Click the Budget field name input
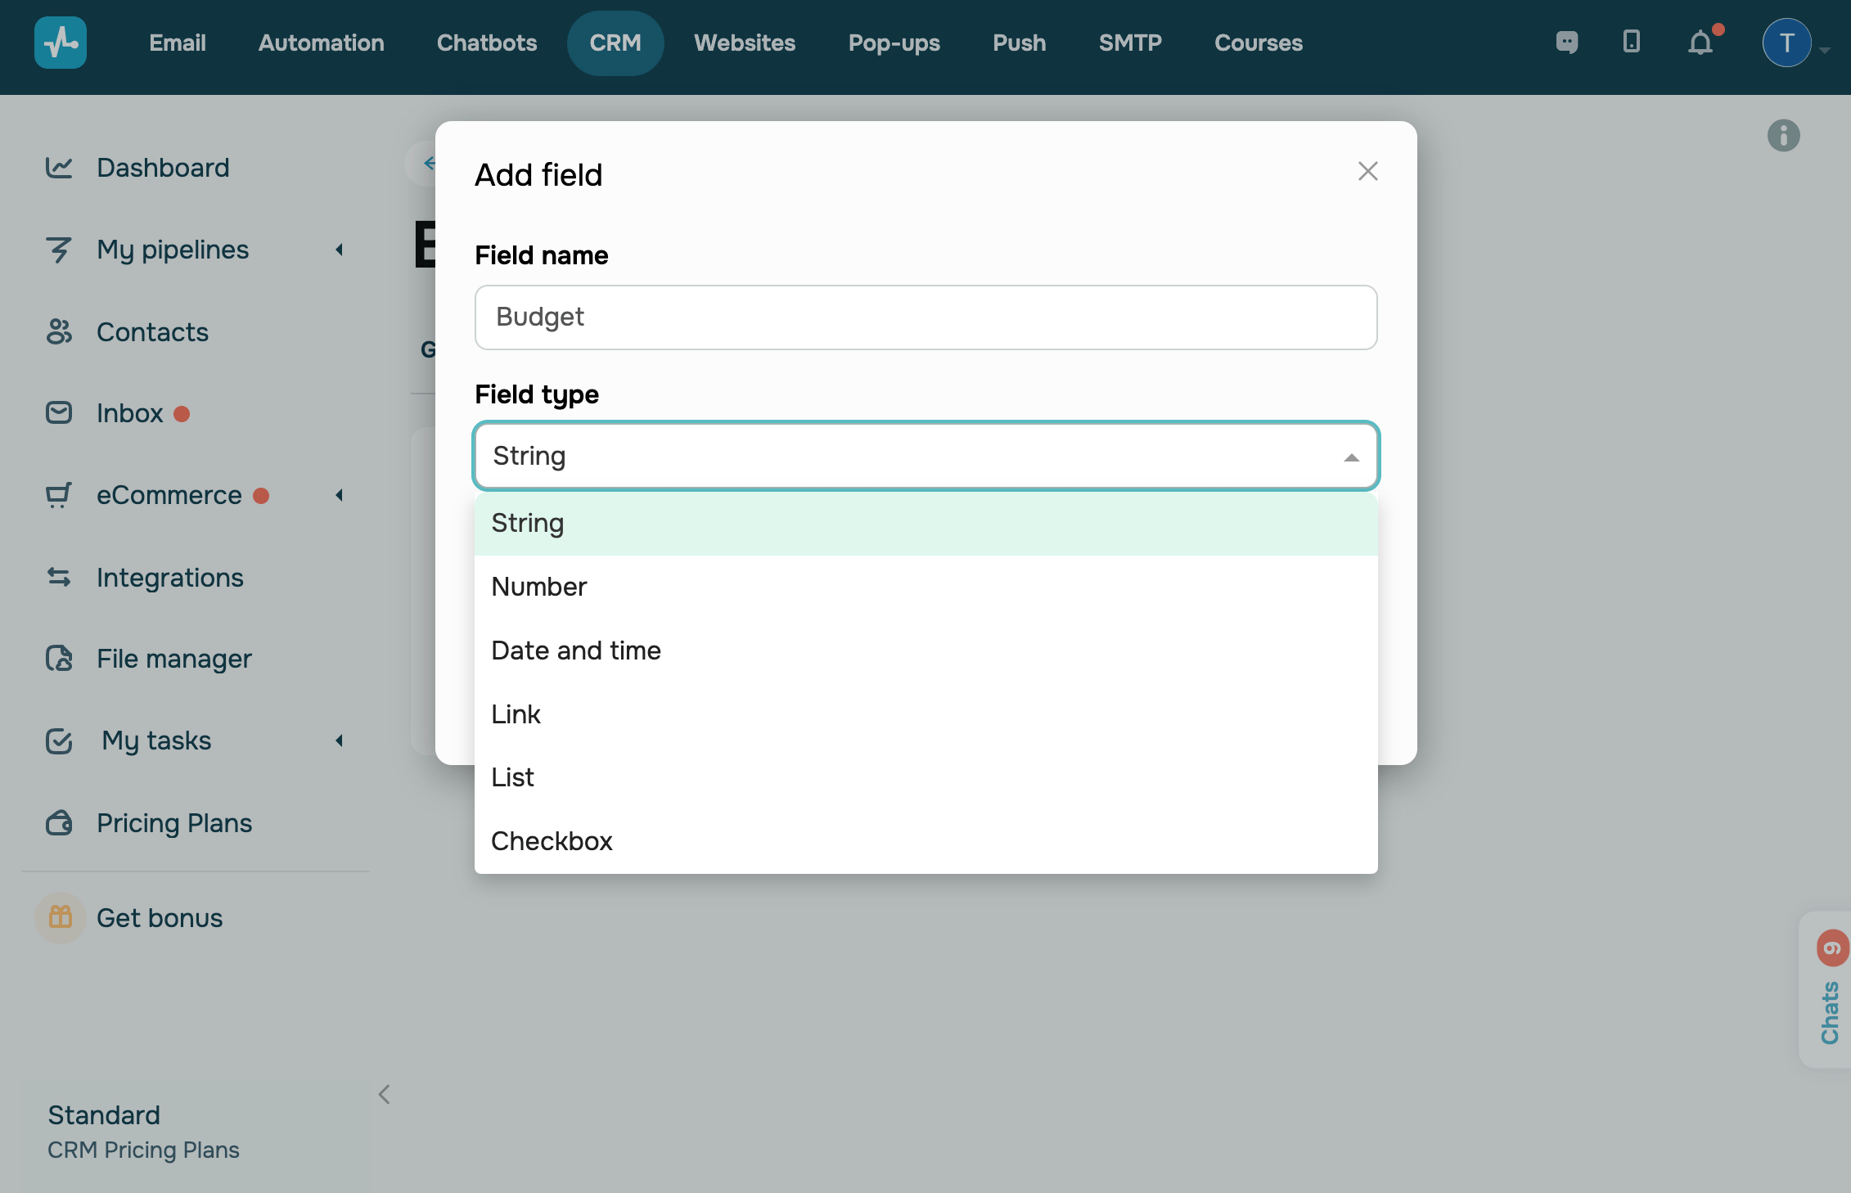This screenshot has height=1193, width=1851. 925,317
